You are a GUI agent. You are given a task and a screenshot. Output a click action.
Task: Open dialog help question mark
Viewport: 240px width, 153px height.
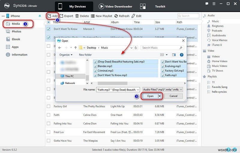[181, 55]
